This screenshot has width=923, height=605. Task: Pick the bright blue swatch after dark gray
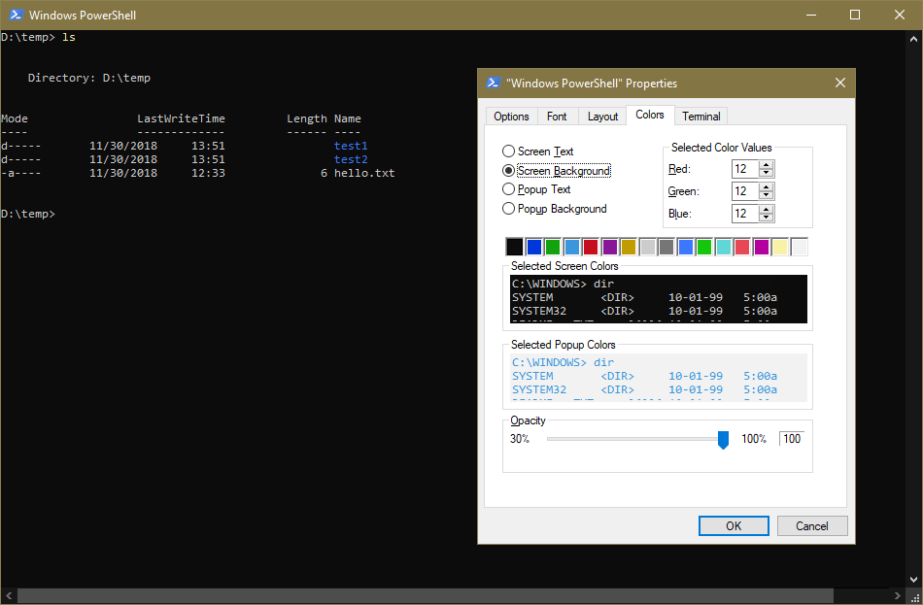click(686, 247)
